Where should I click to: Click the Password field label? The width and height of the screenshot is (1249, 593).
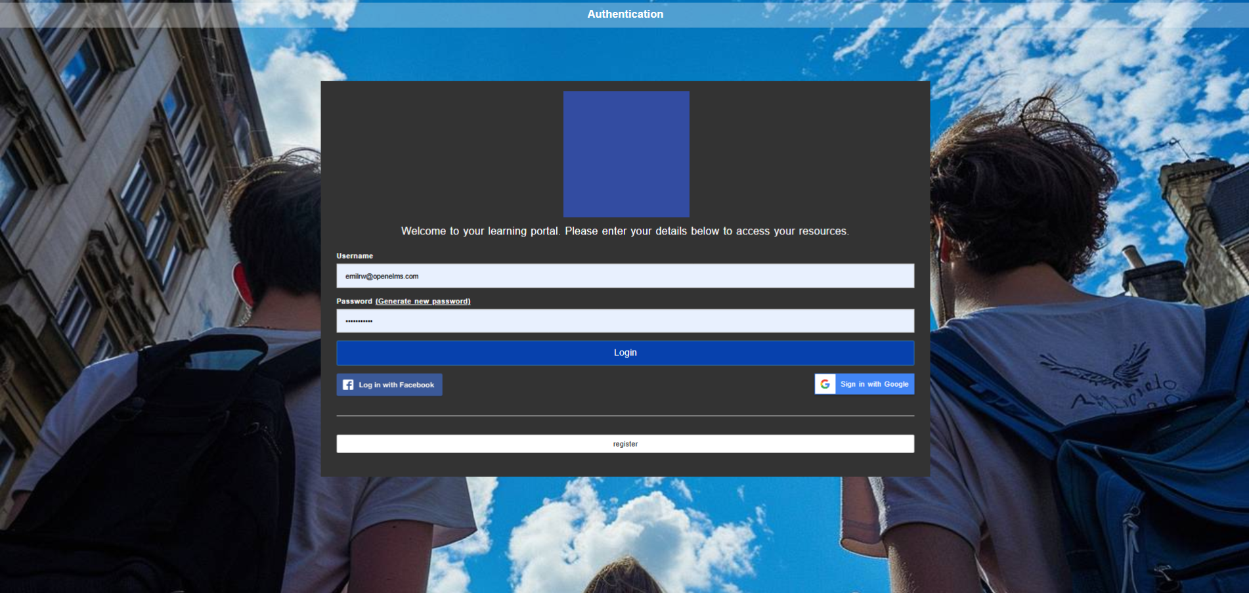coord(354,301)
